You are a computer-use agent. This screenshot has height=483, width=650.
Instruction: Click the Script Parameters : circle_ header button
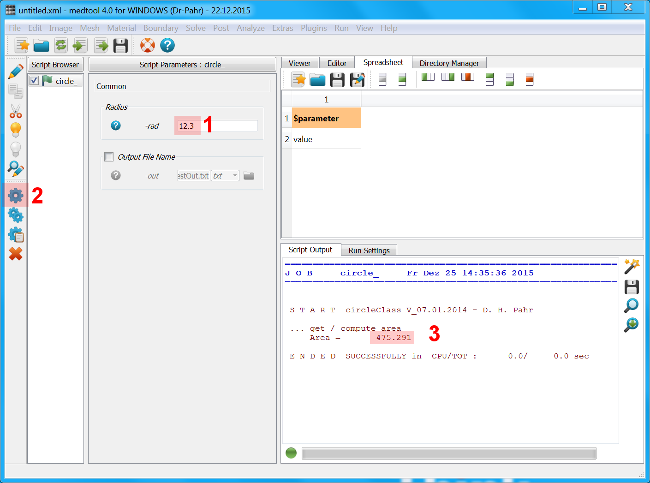click(182, 65)
